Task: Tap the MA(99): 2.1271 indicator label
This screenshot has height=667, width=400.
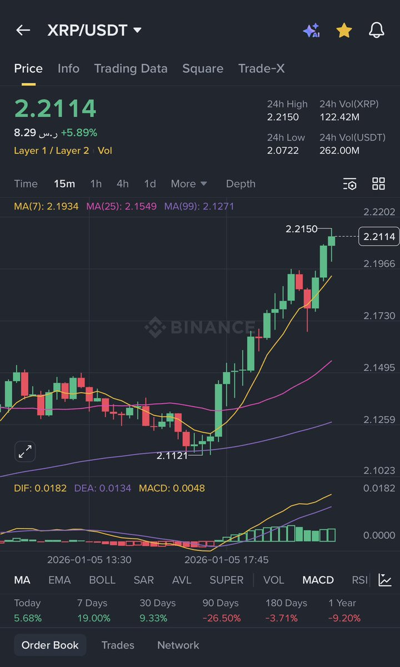Action: pyautogui.click(x=199, y=206)
